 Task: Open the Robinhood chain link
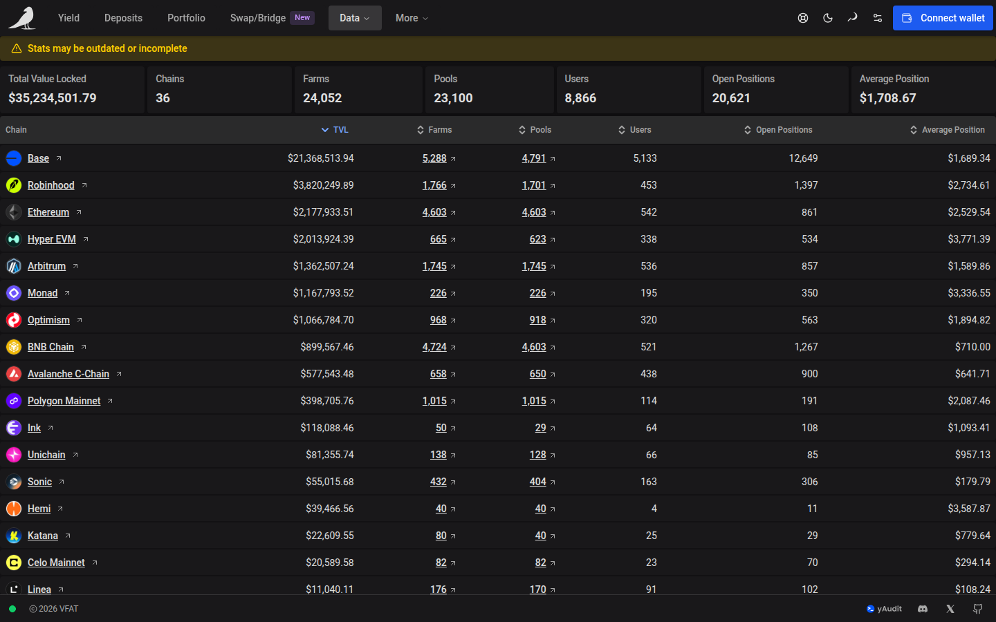click(x=51, y=185)
